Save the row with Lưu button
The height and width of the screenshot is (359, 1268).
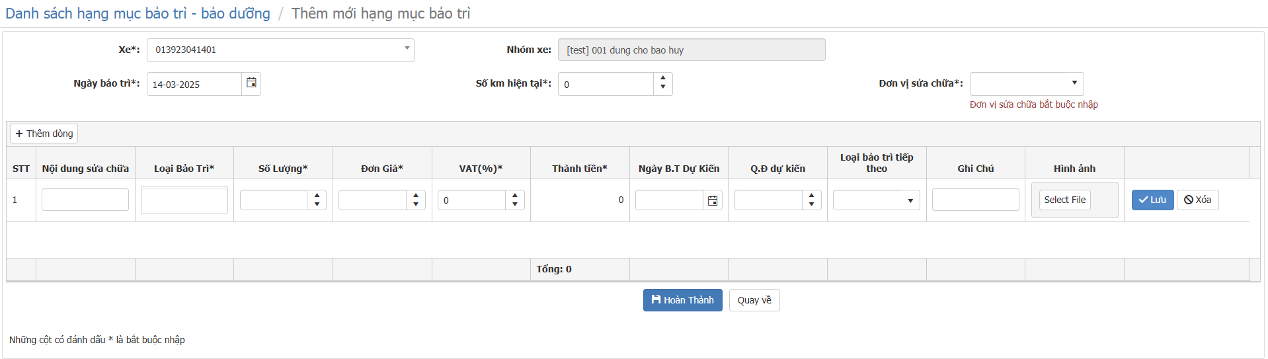coord(1152,200)
